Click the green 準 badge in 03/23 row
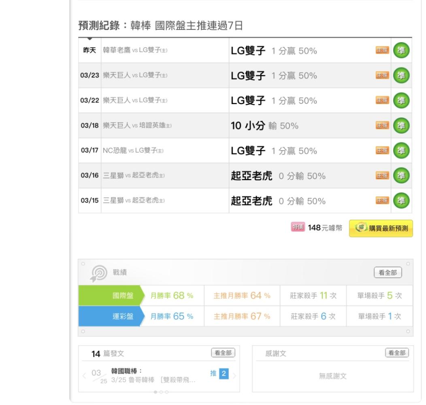This screenshot has height=405, width=426. (401, 75)
